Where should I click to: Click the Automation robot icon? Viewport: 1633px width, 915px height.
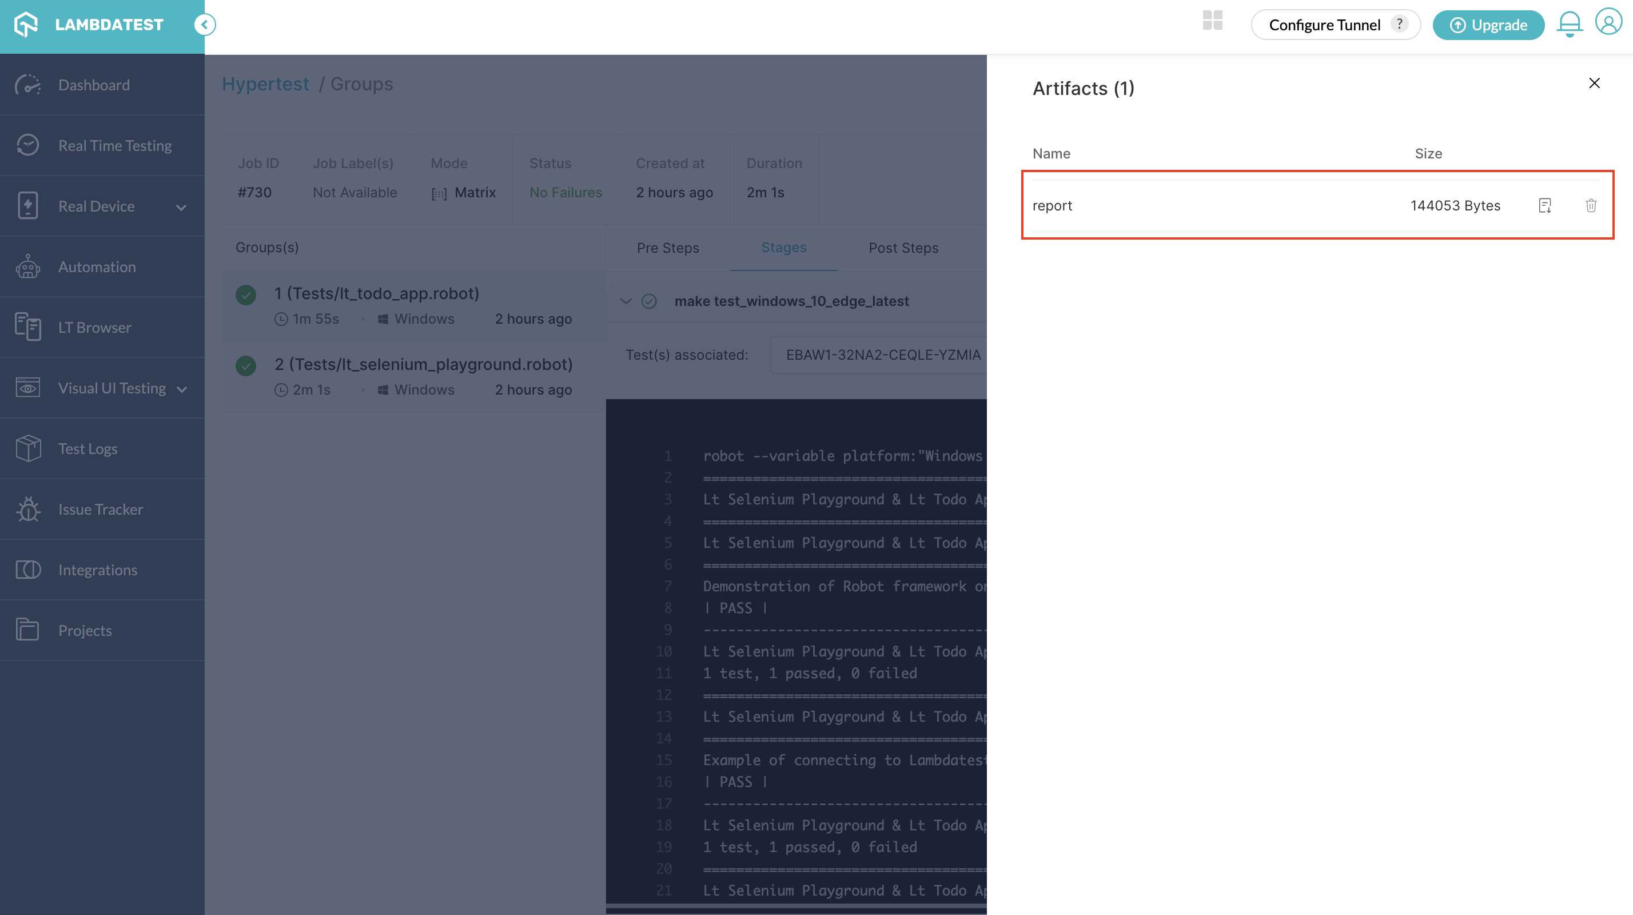[x=28, y=266]
